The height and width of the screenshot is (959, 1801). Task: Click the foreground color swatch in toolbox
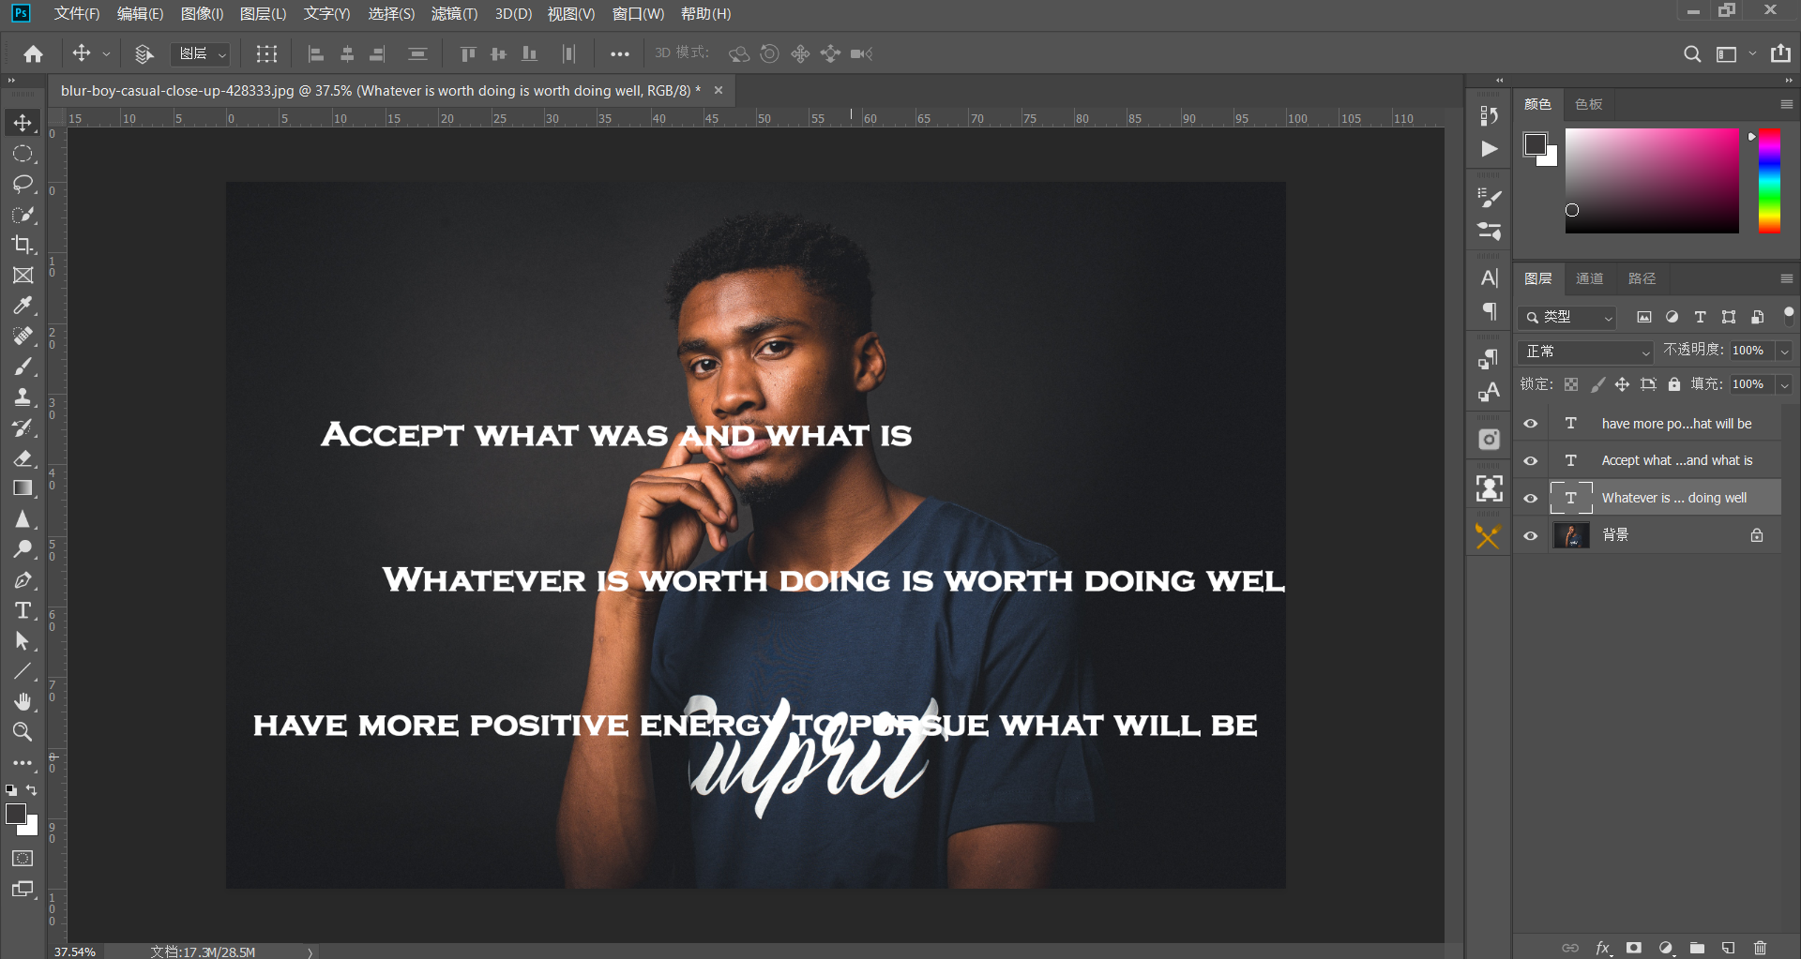(16, 815)
